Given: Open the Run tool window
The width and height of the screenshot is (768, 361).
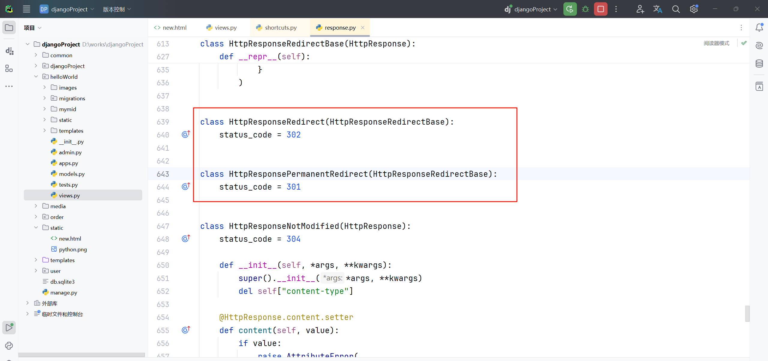Looking at the screenshot, I should (x=9, y=327).
